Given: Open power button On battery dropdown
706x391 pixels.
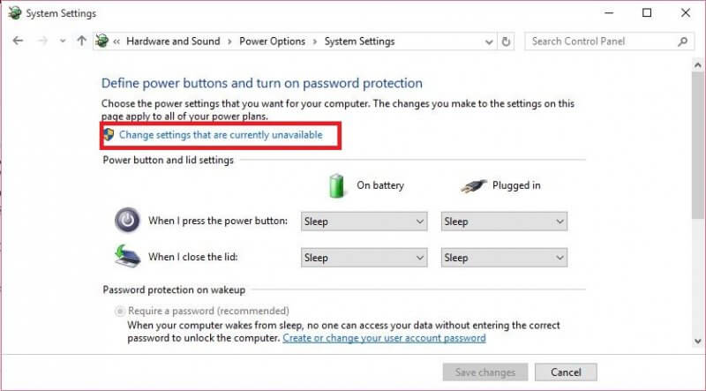Looking at the screenshot, I should pyautogui.click(x=364, y=222).
